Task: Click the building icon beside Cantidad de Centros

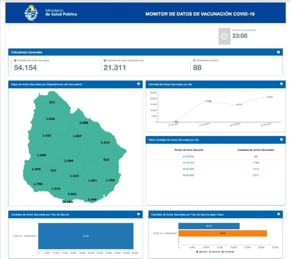Action: coord(194,61)
